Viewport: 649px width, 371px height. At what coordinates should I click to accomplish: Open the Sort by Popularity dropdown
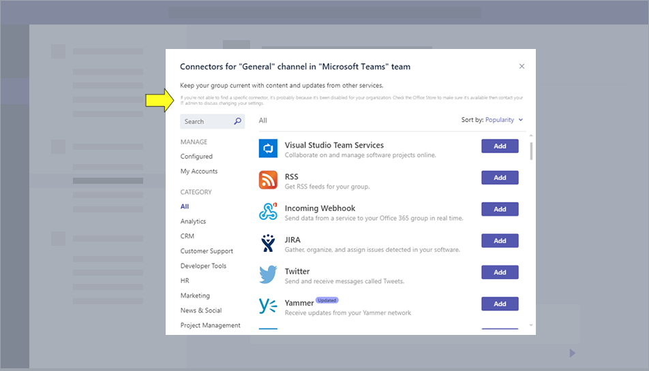504,120
